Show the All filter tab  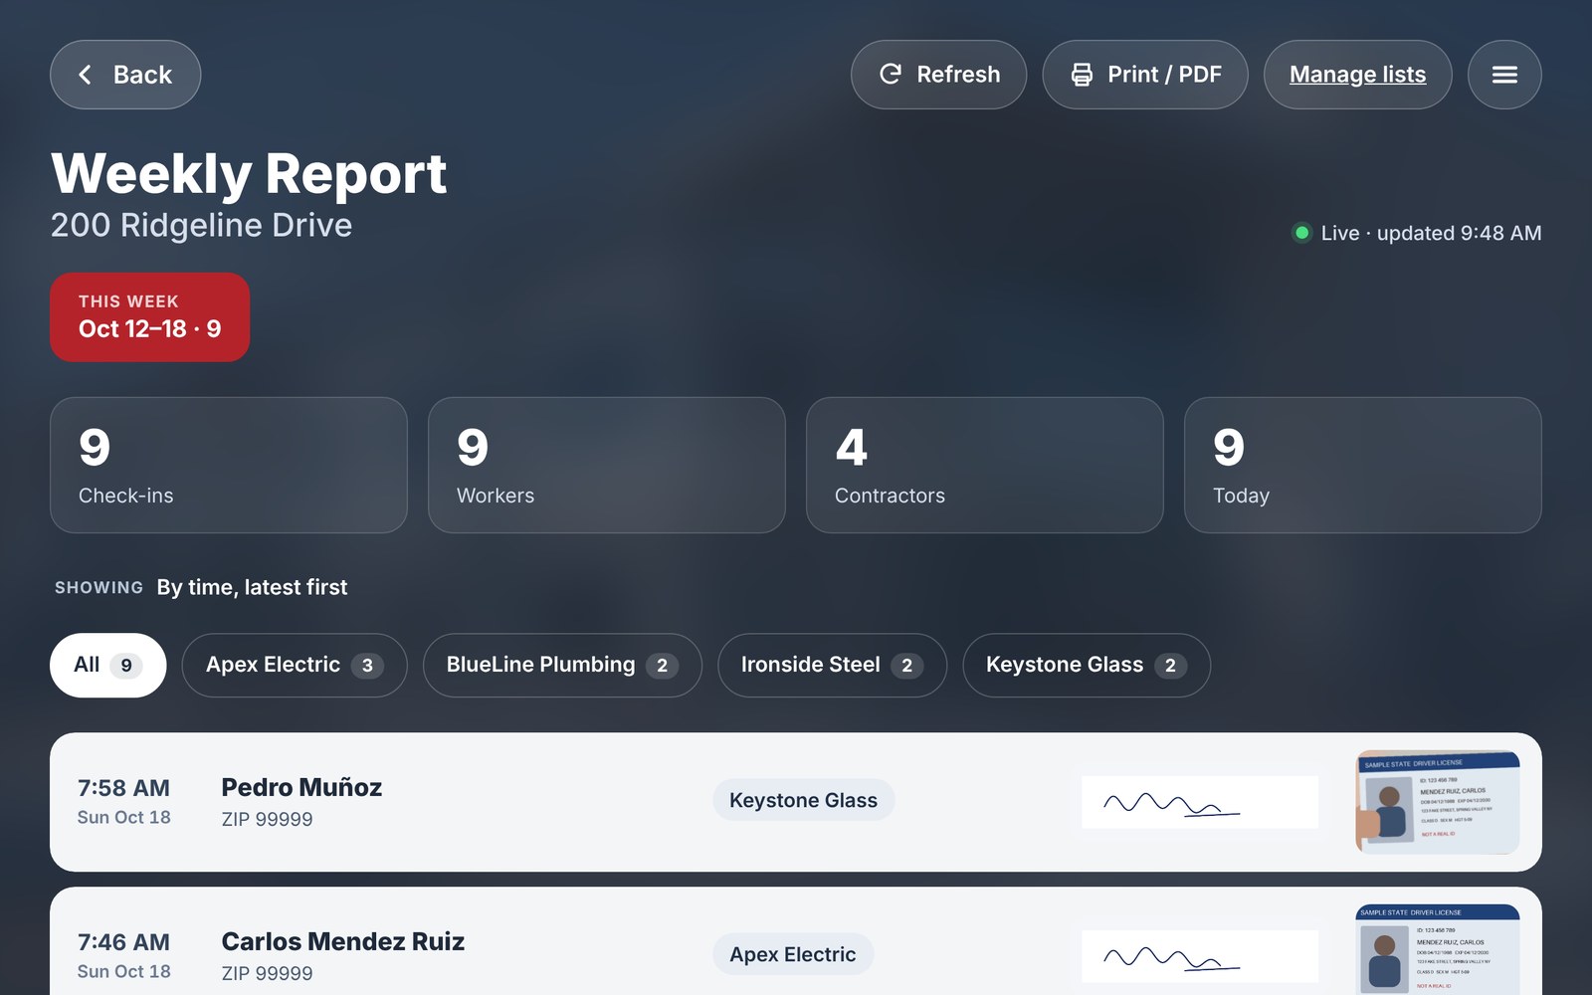(107, 665)
